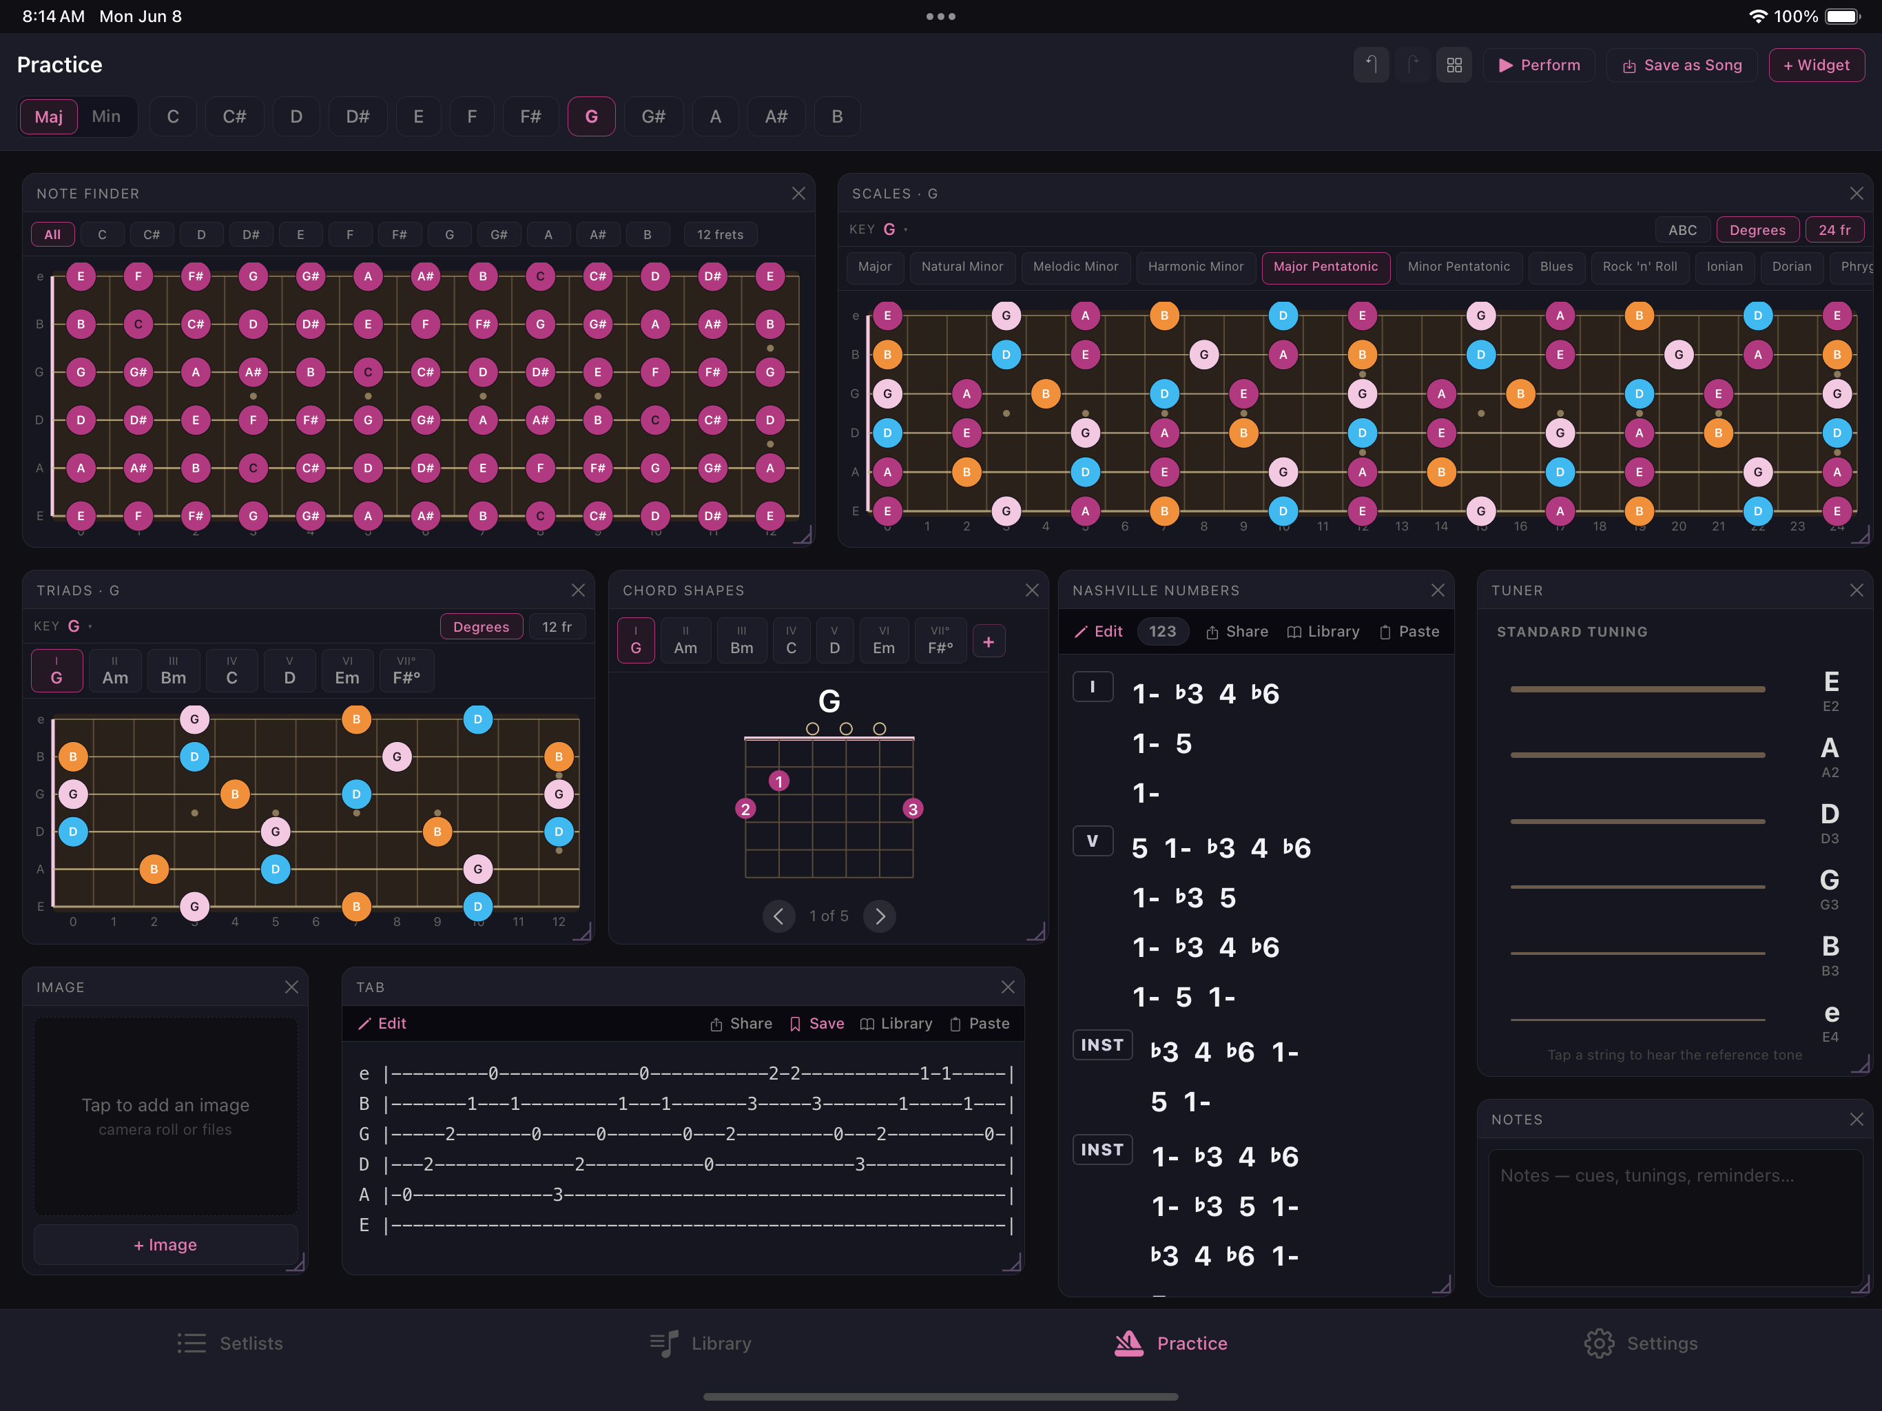Select the Major Pentatonic scale tab

1325,267
